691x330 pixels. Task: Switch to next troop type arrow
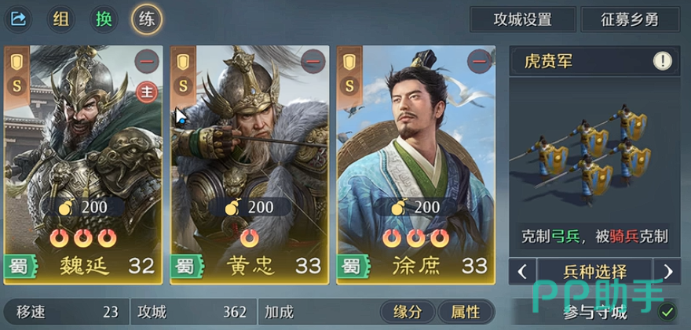point(667,271)
